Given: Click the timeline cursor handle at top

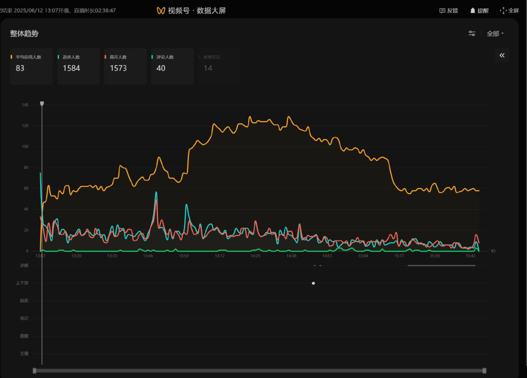Looking at the screenshot, I should point(42,104).
